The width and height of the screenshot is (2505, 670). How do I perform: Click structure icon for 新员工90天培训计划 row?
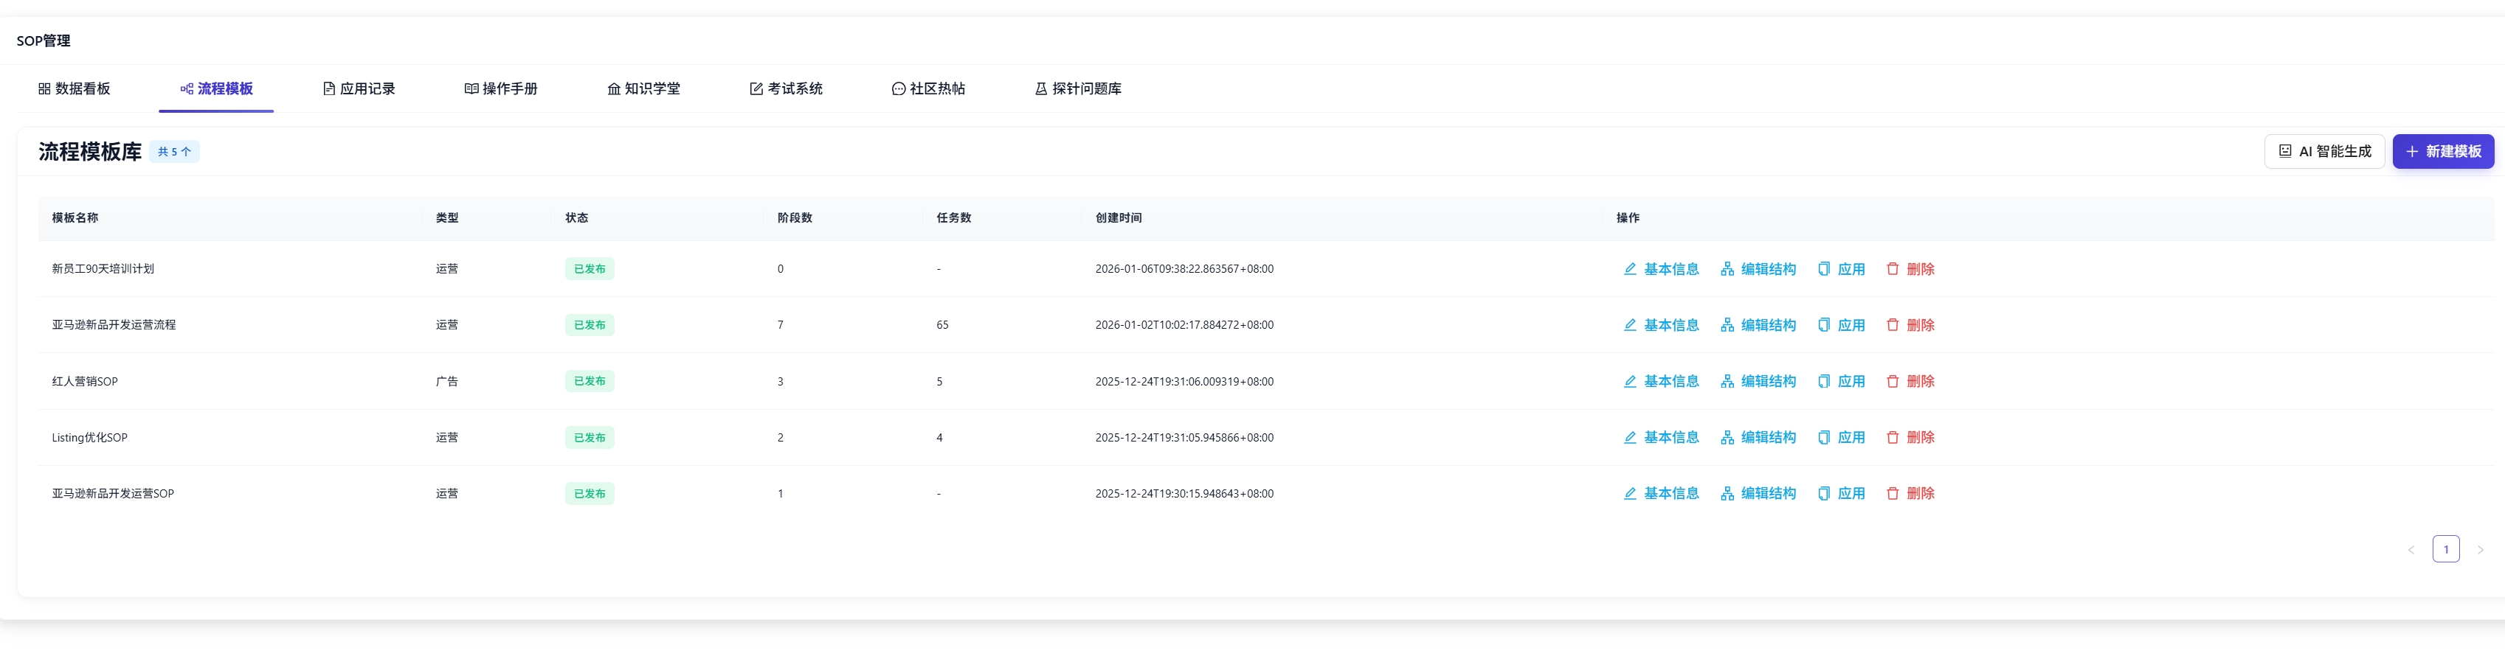[x=1727, y=269]
